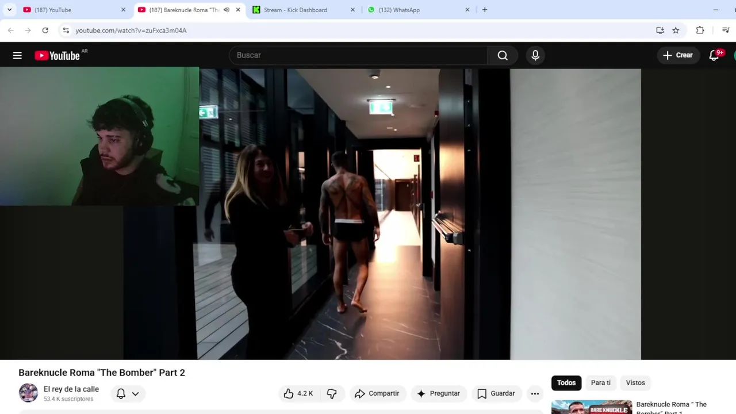Image resolution: width=736 pixels, height=414 pixels.
Task: Save the video with Guardar
Action: click(x=496, y=393)
